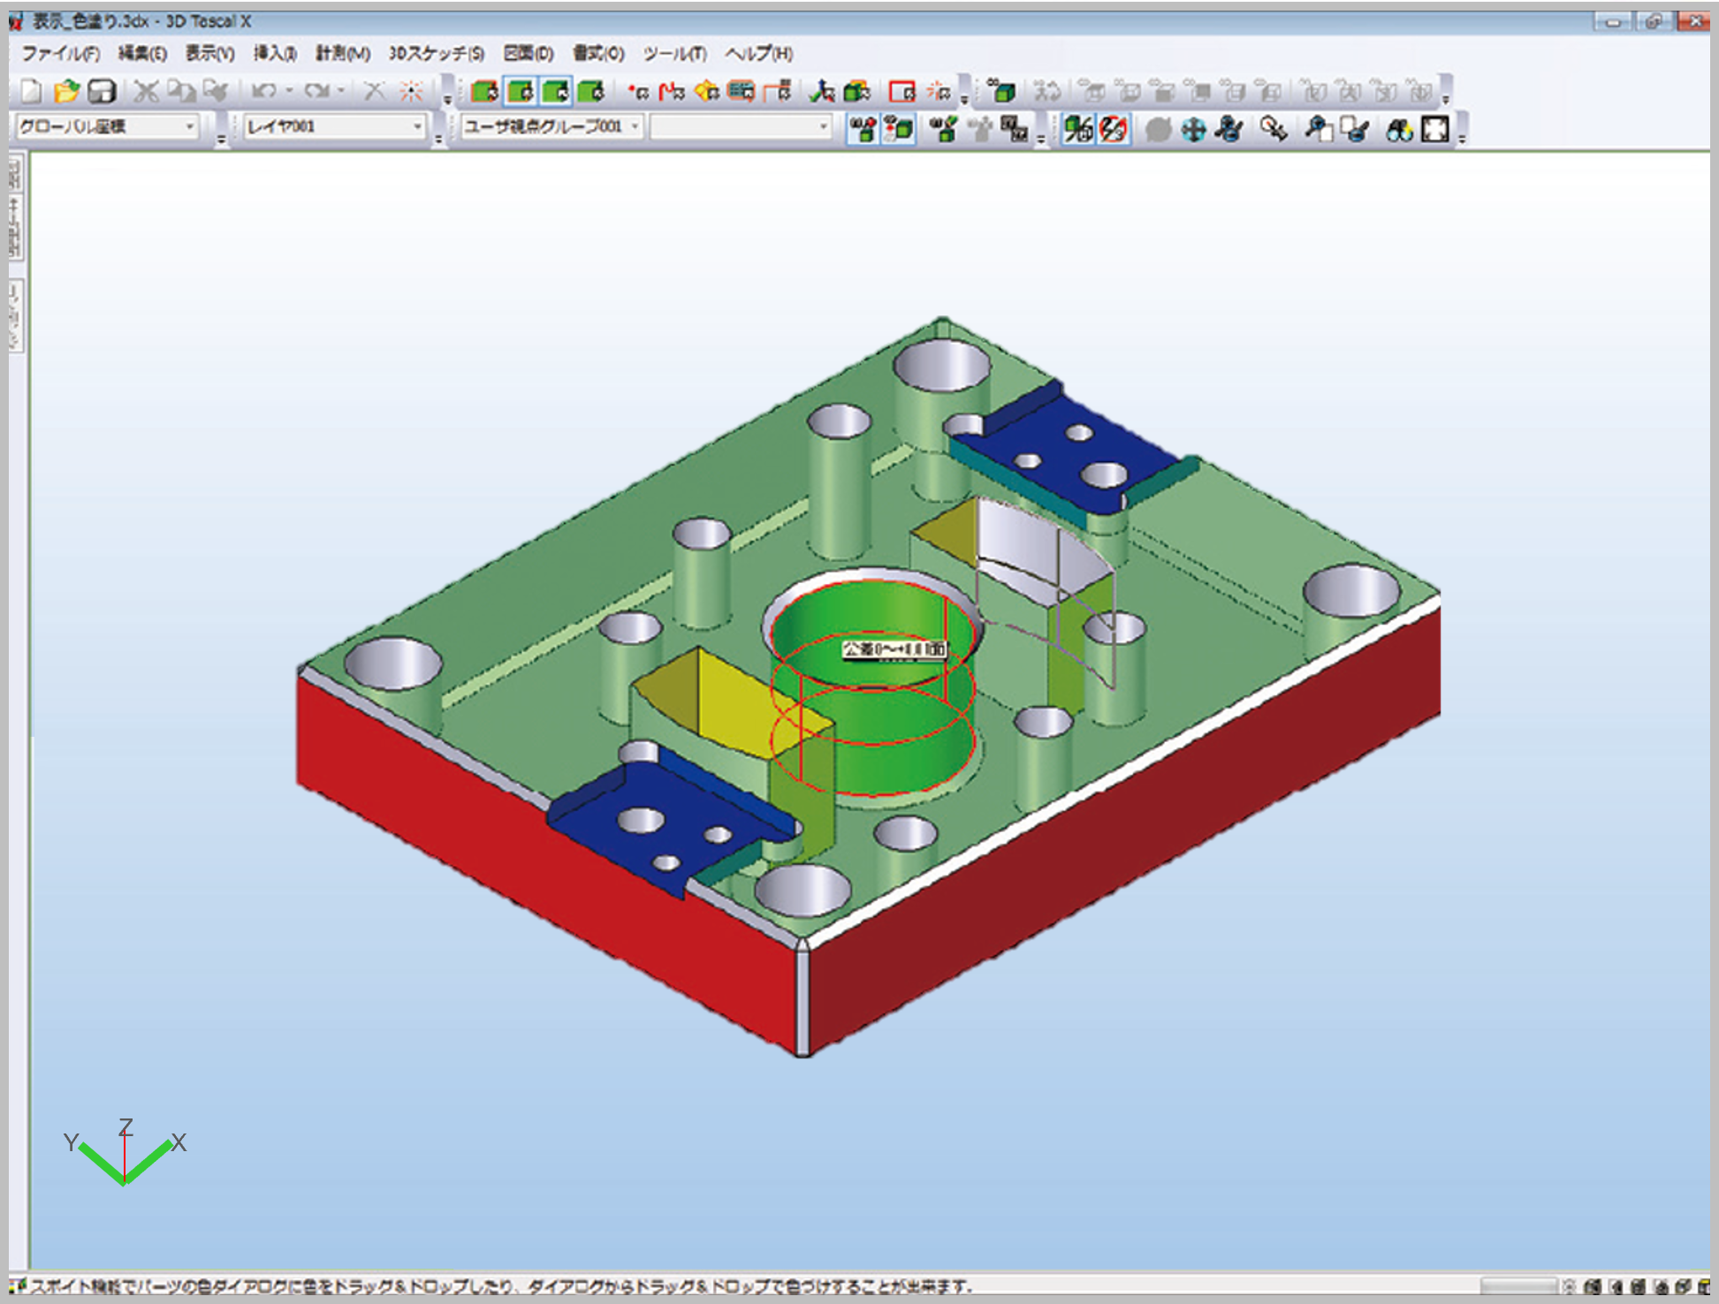
Task: Click the stacked dark squares display icon
Action: (1015, 129)
